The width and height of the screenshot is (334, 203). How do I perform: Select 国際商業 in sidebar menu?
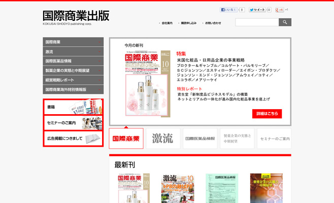(x=73, y=42)
